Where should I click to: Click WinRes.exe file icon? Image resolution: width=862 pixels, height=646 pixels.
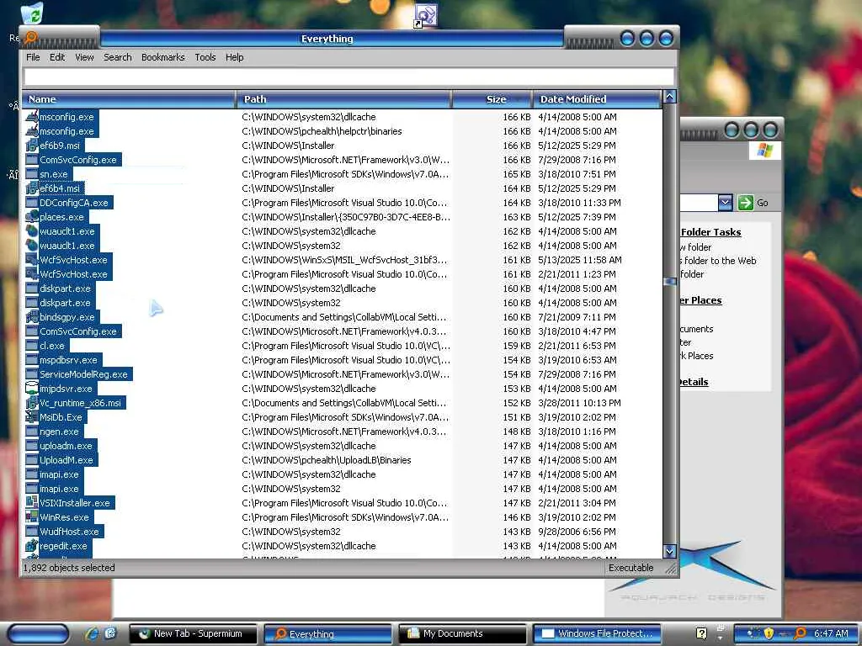point(31,517)
